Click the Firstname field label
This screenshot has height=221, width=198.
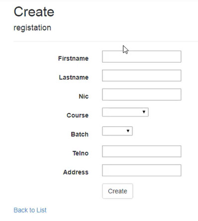point(73,58)
